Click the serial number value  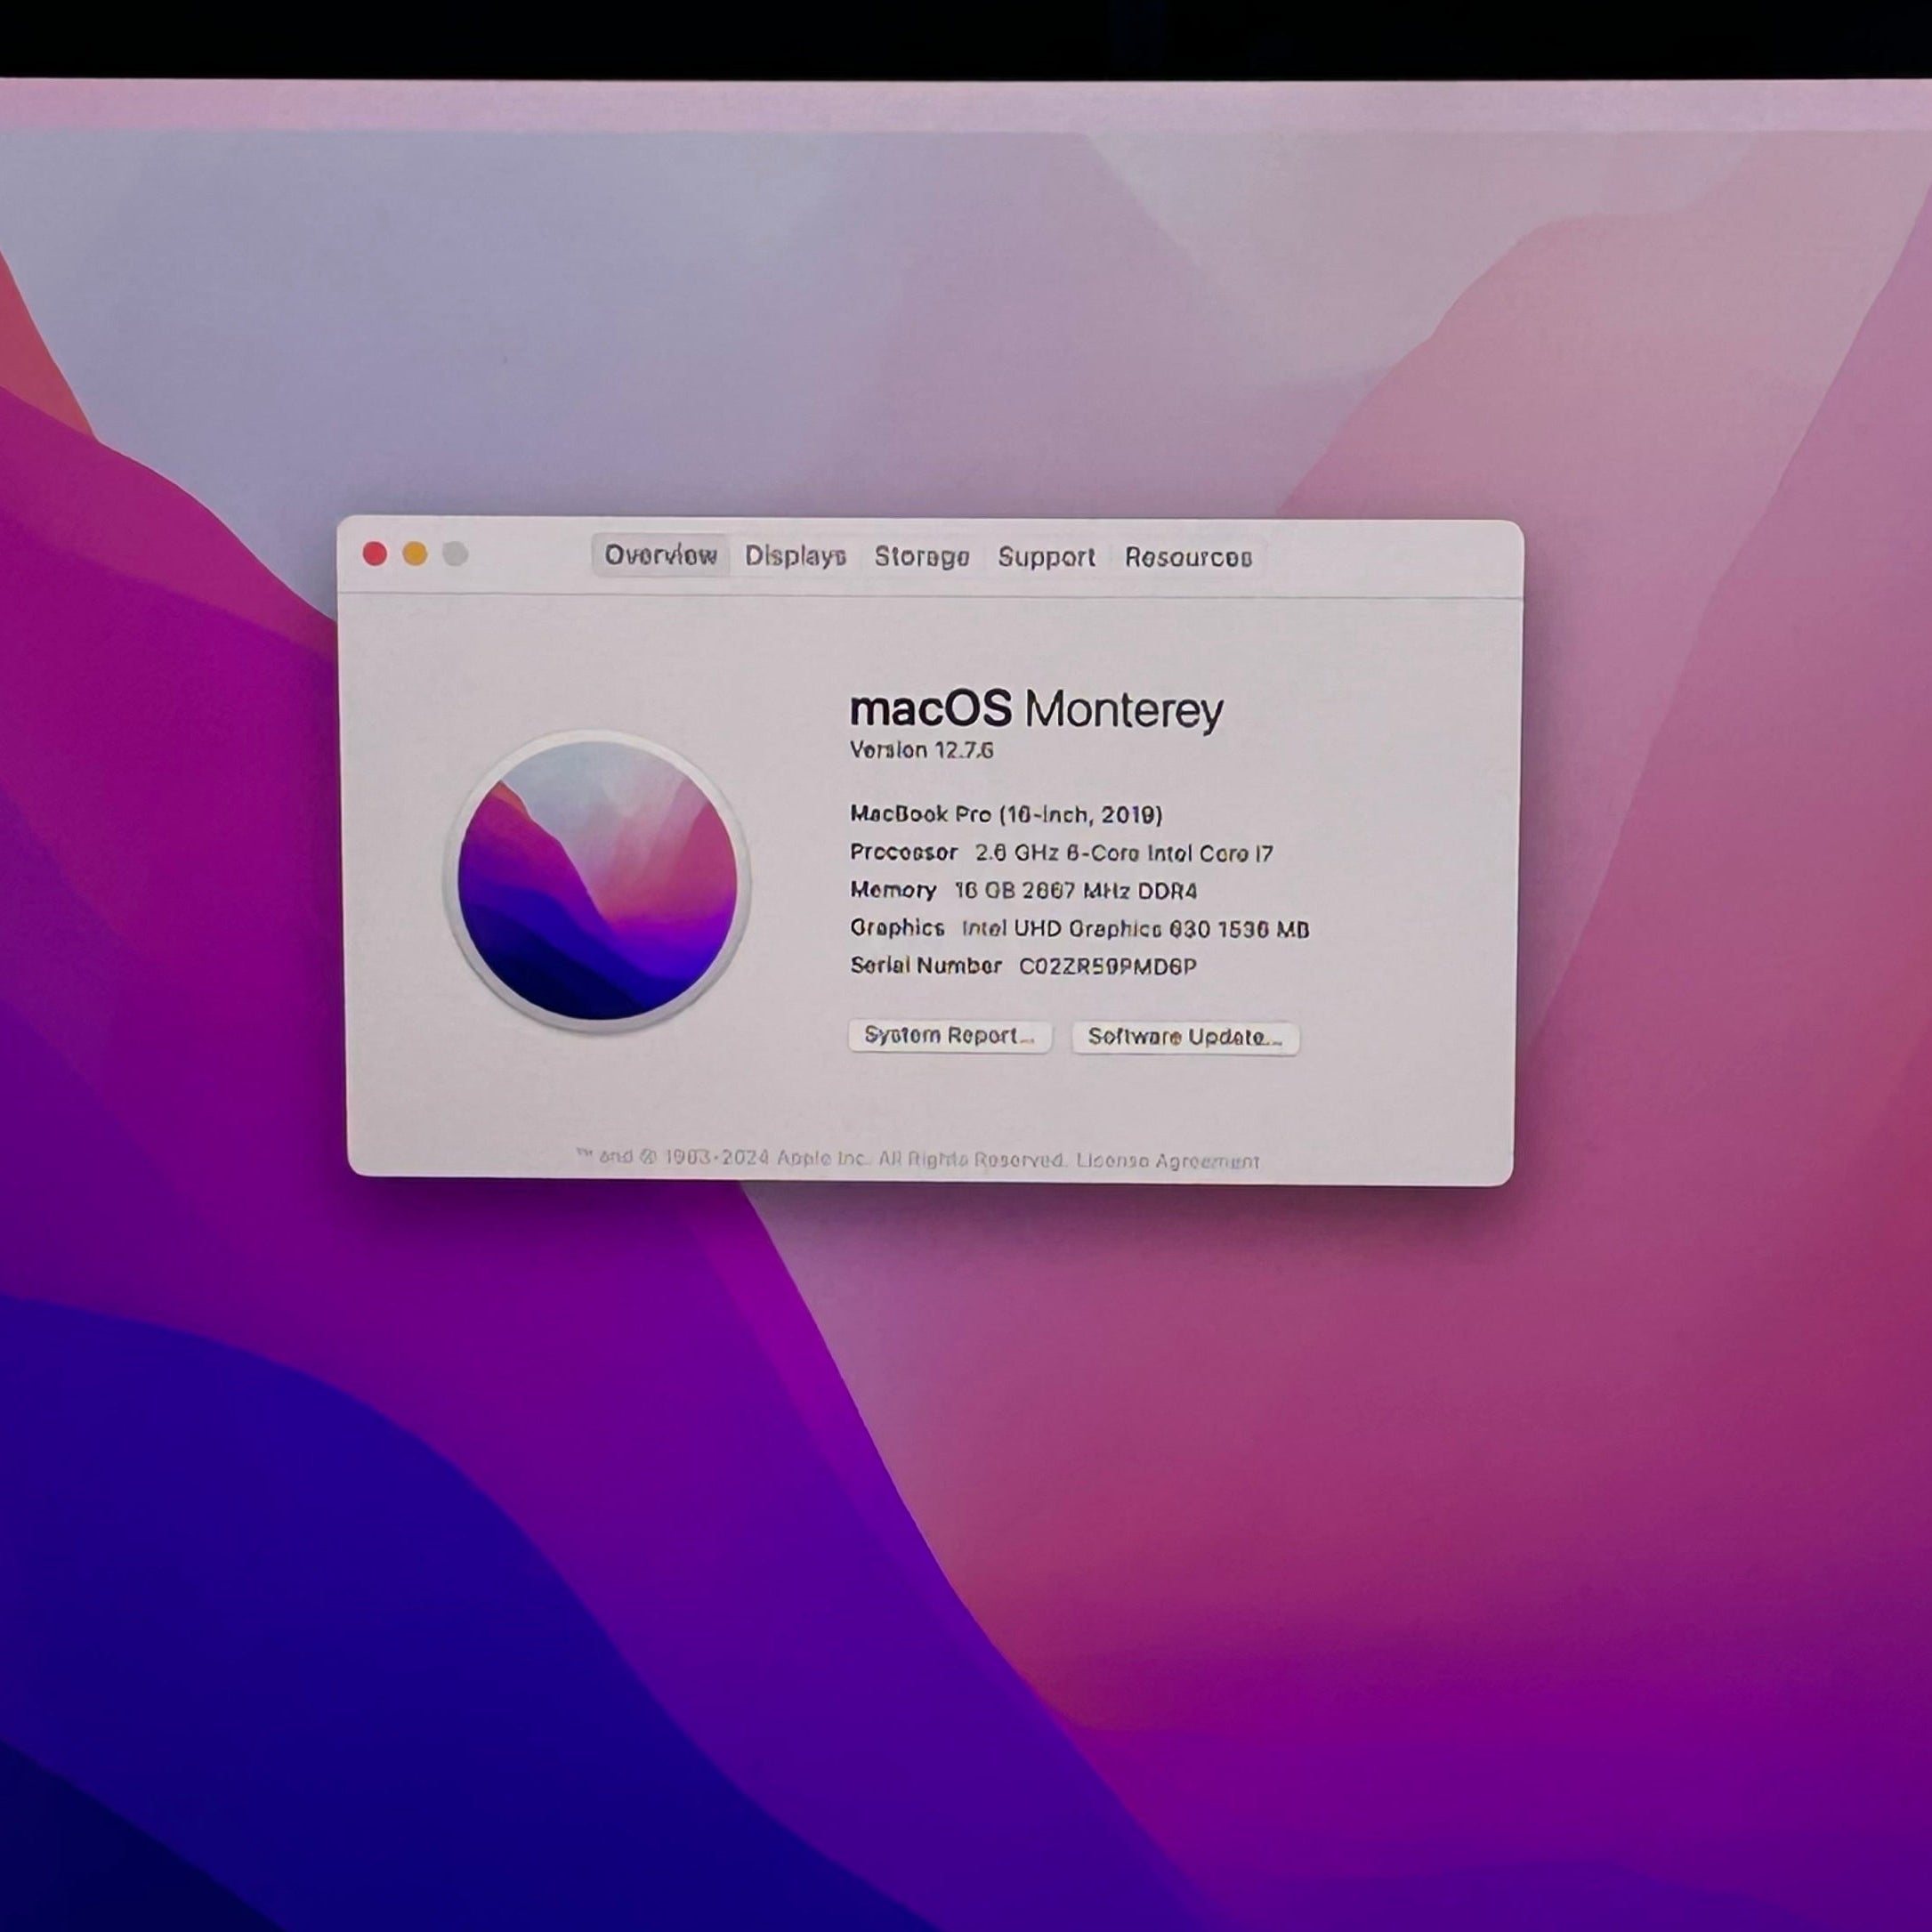coord(1107,966)
